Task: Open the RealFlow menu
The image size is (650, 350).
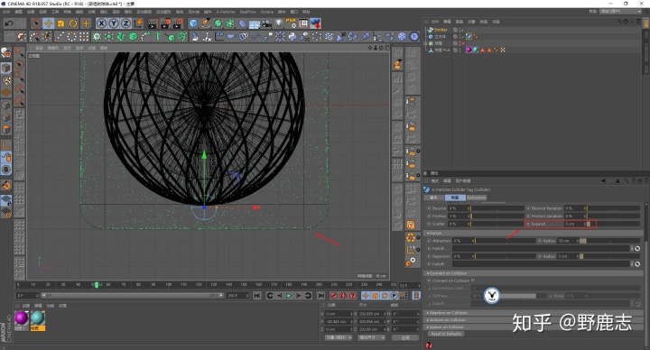Action: tap(248, 12)
